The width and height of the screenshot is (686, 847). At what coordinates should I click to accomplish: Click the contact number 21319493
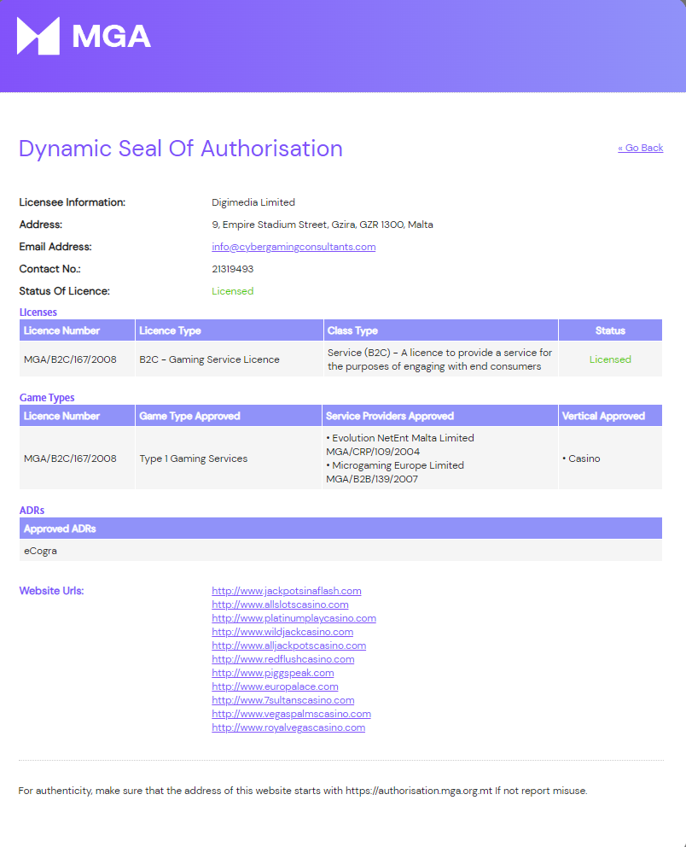tap(233, 269)
